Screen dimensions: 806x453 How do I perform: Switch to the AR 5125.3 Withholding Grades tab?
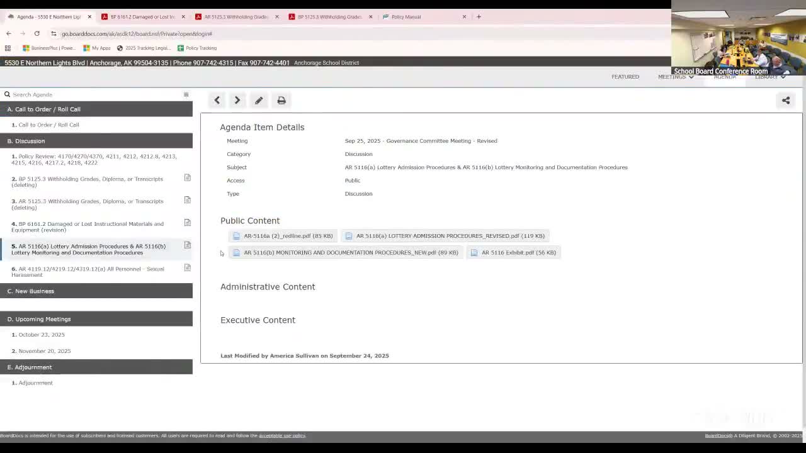coord(236,17)
